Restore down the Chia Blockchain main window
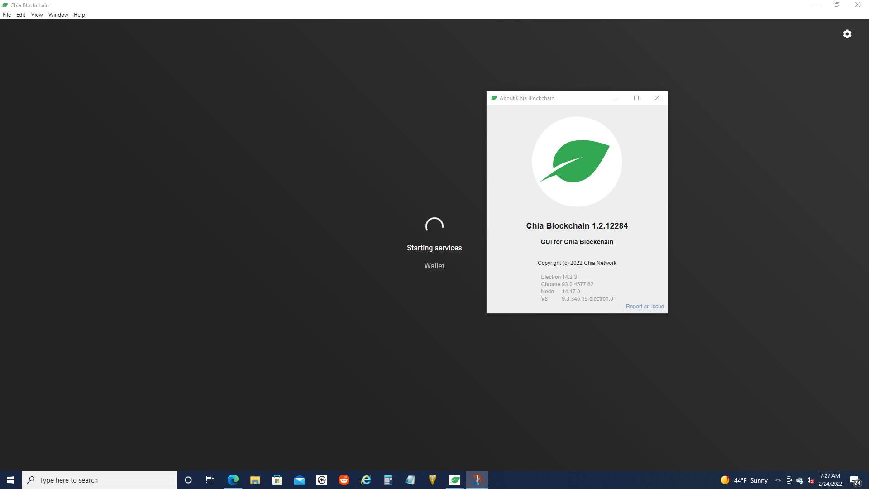 click(837, 5)
